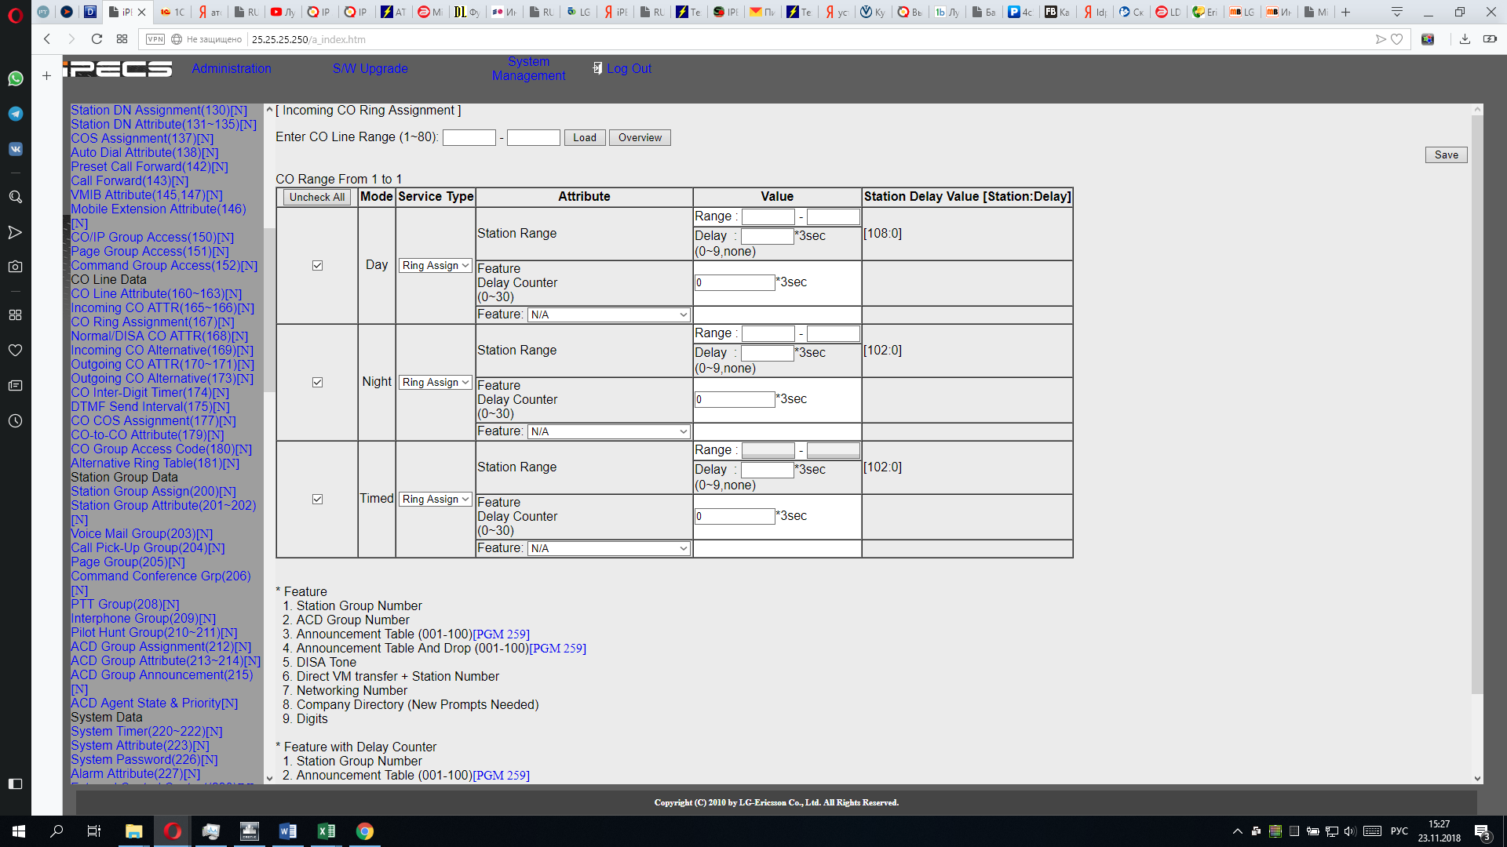Open VK messenger sidebar icon
1507x847 pixels.
(x=16, y=149)
